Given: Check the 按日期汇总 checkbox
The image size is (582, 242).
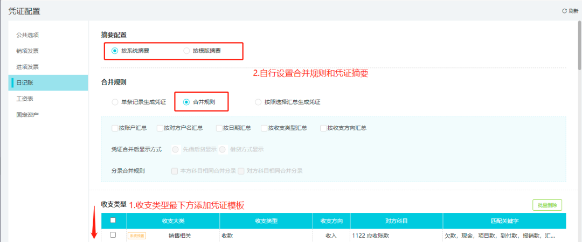Looking at the screenshot, I should pyautogui.click(x=219, y=128).
